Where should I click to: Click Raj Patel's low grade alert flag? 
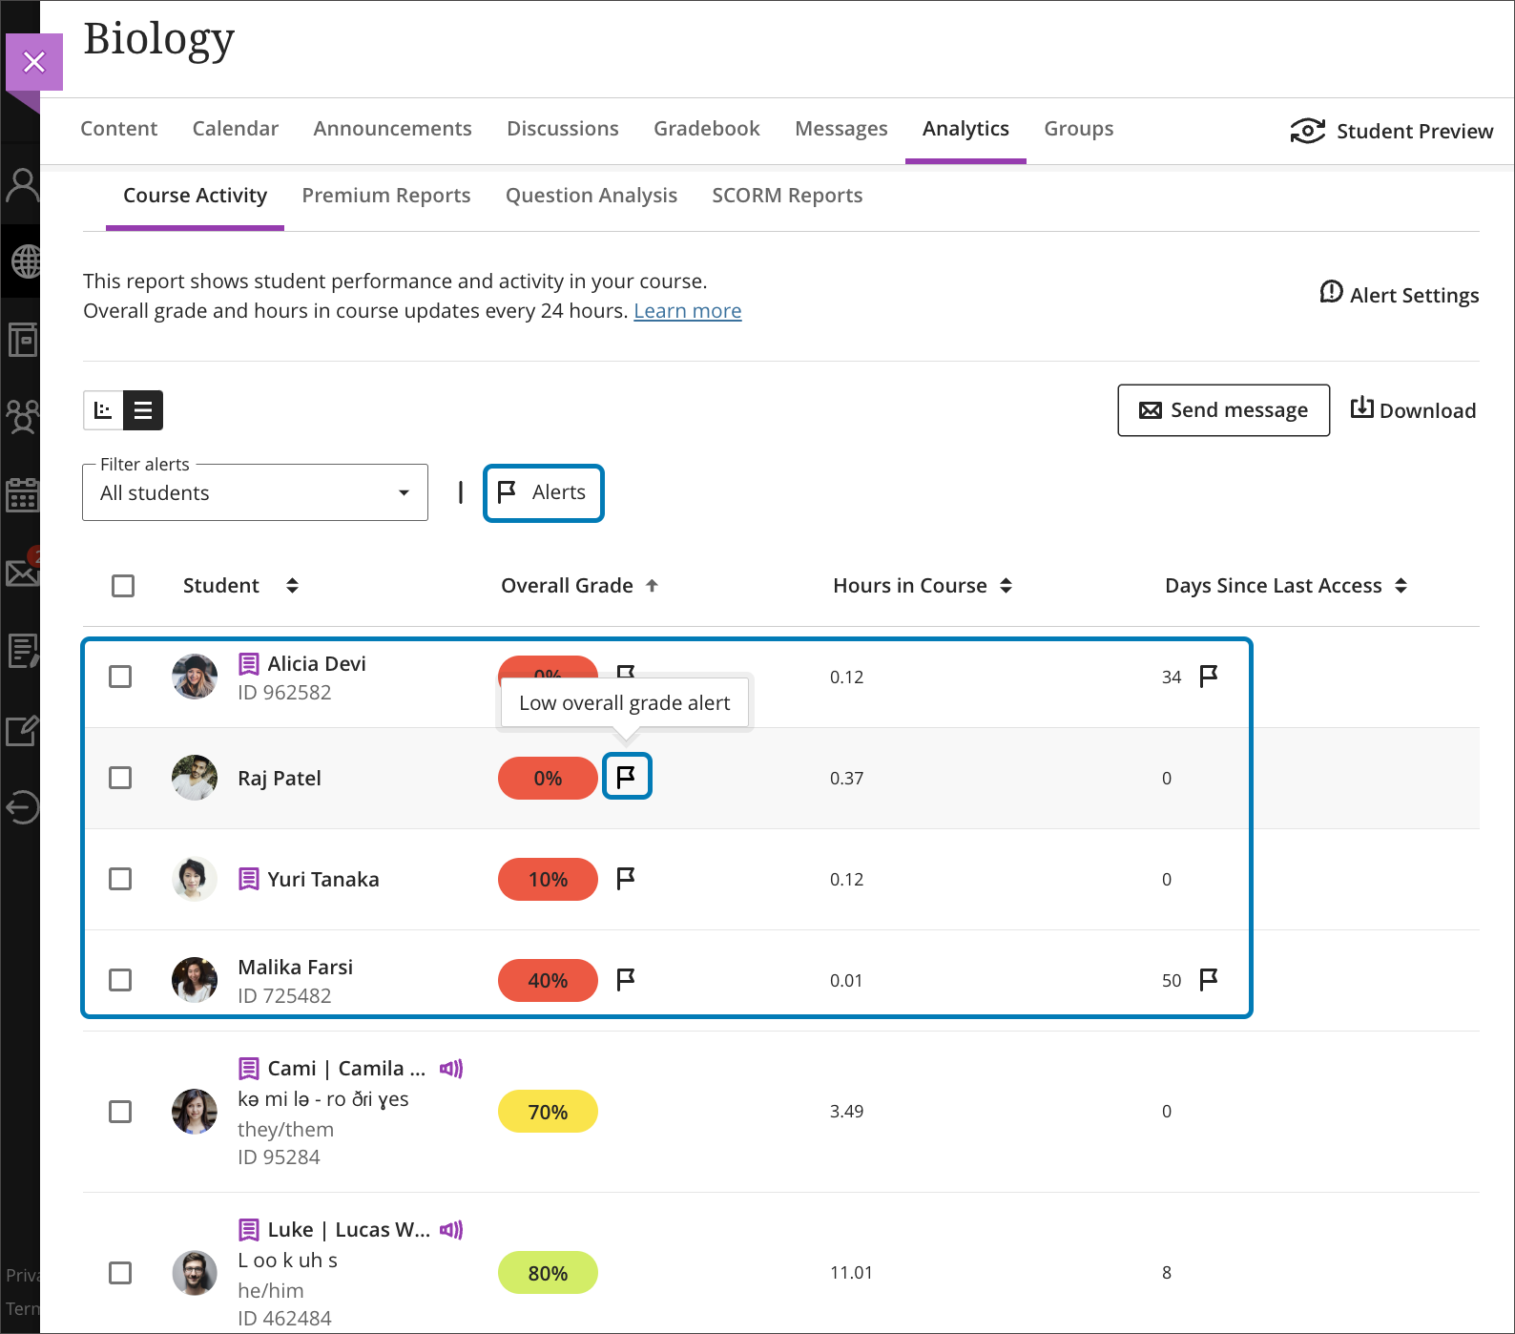pos(627,777)
